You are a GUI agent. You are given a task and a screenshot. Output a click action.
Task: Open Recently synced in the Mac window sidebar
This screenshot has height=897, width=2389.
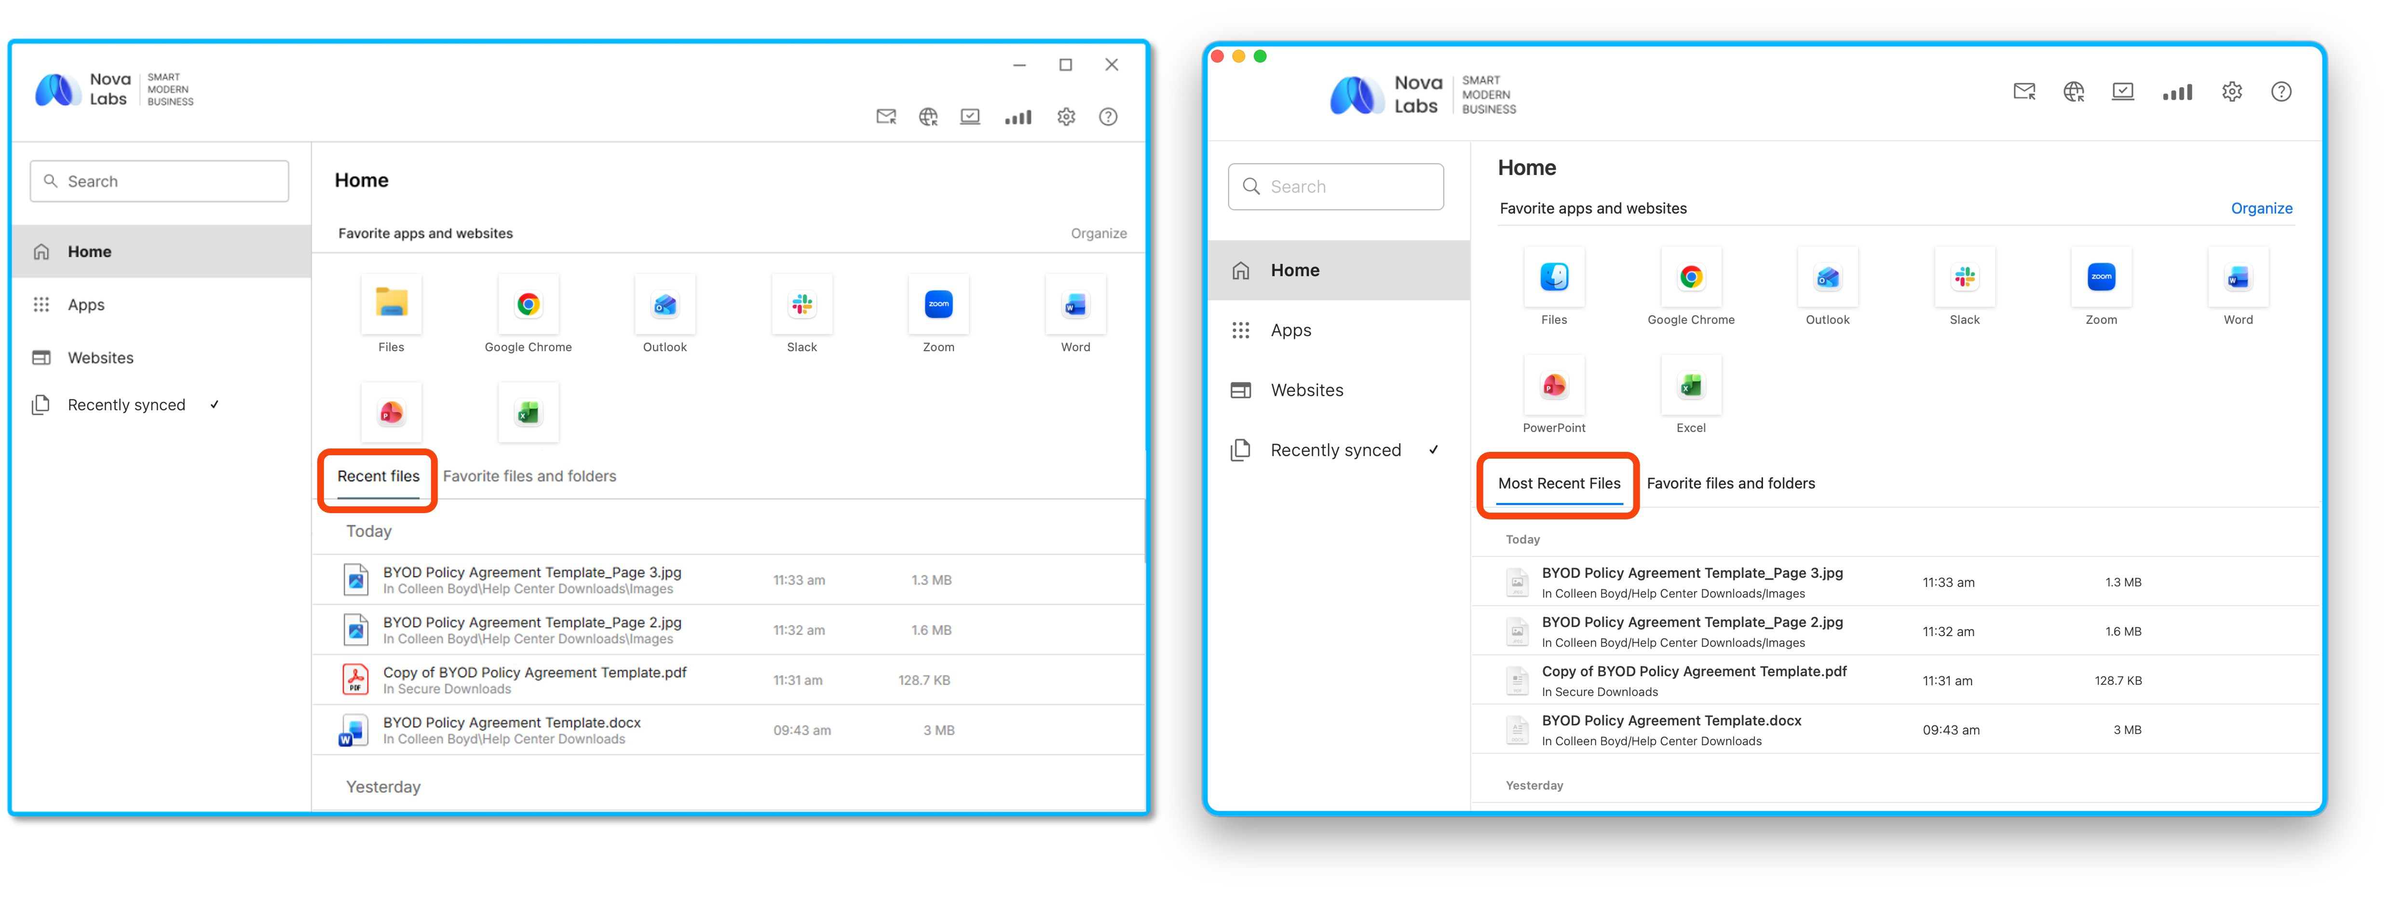click(x=1339, y=451)
